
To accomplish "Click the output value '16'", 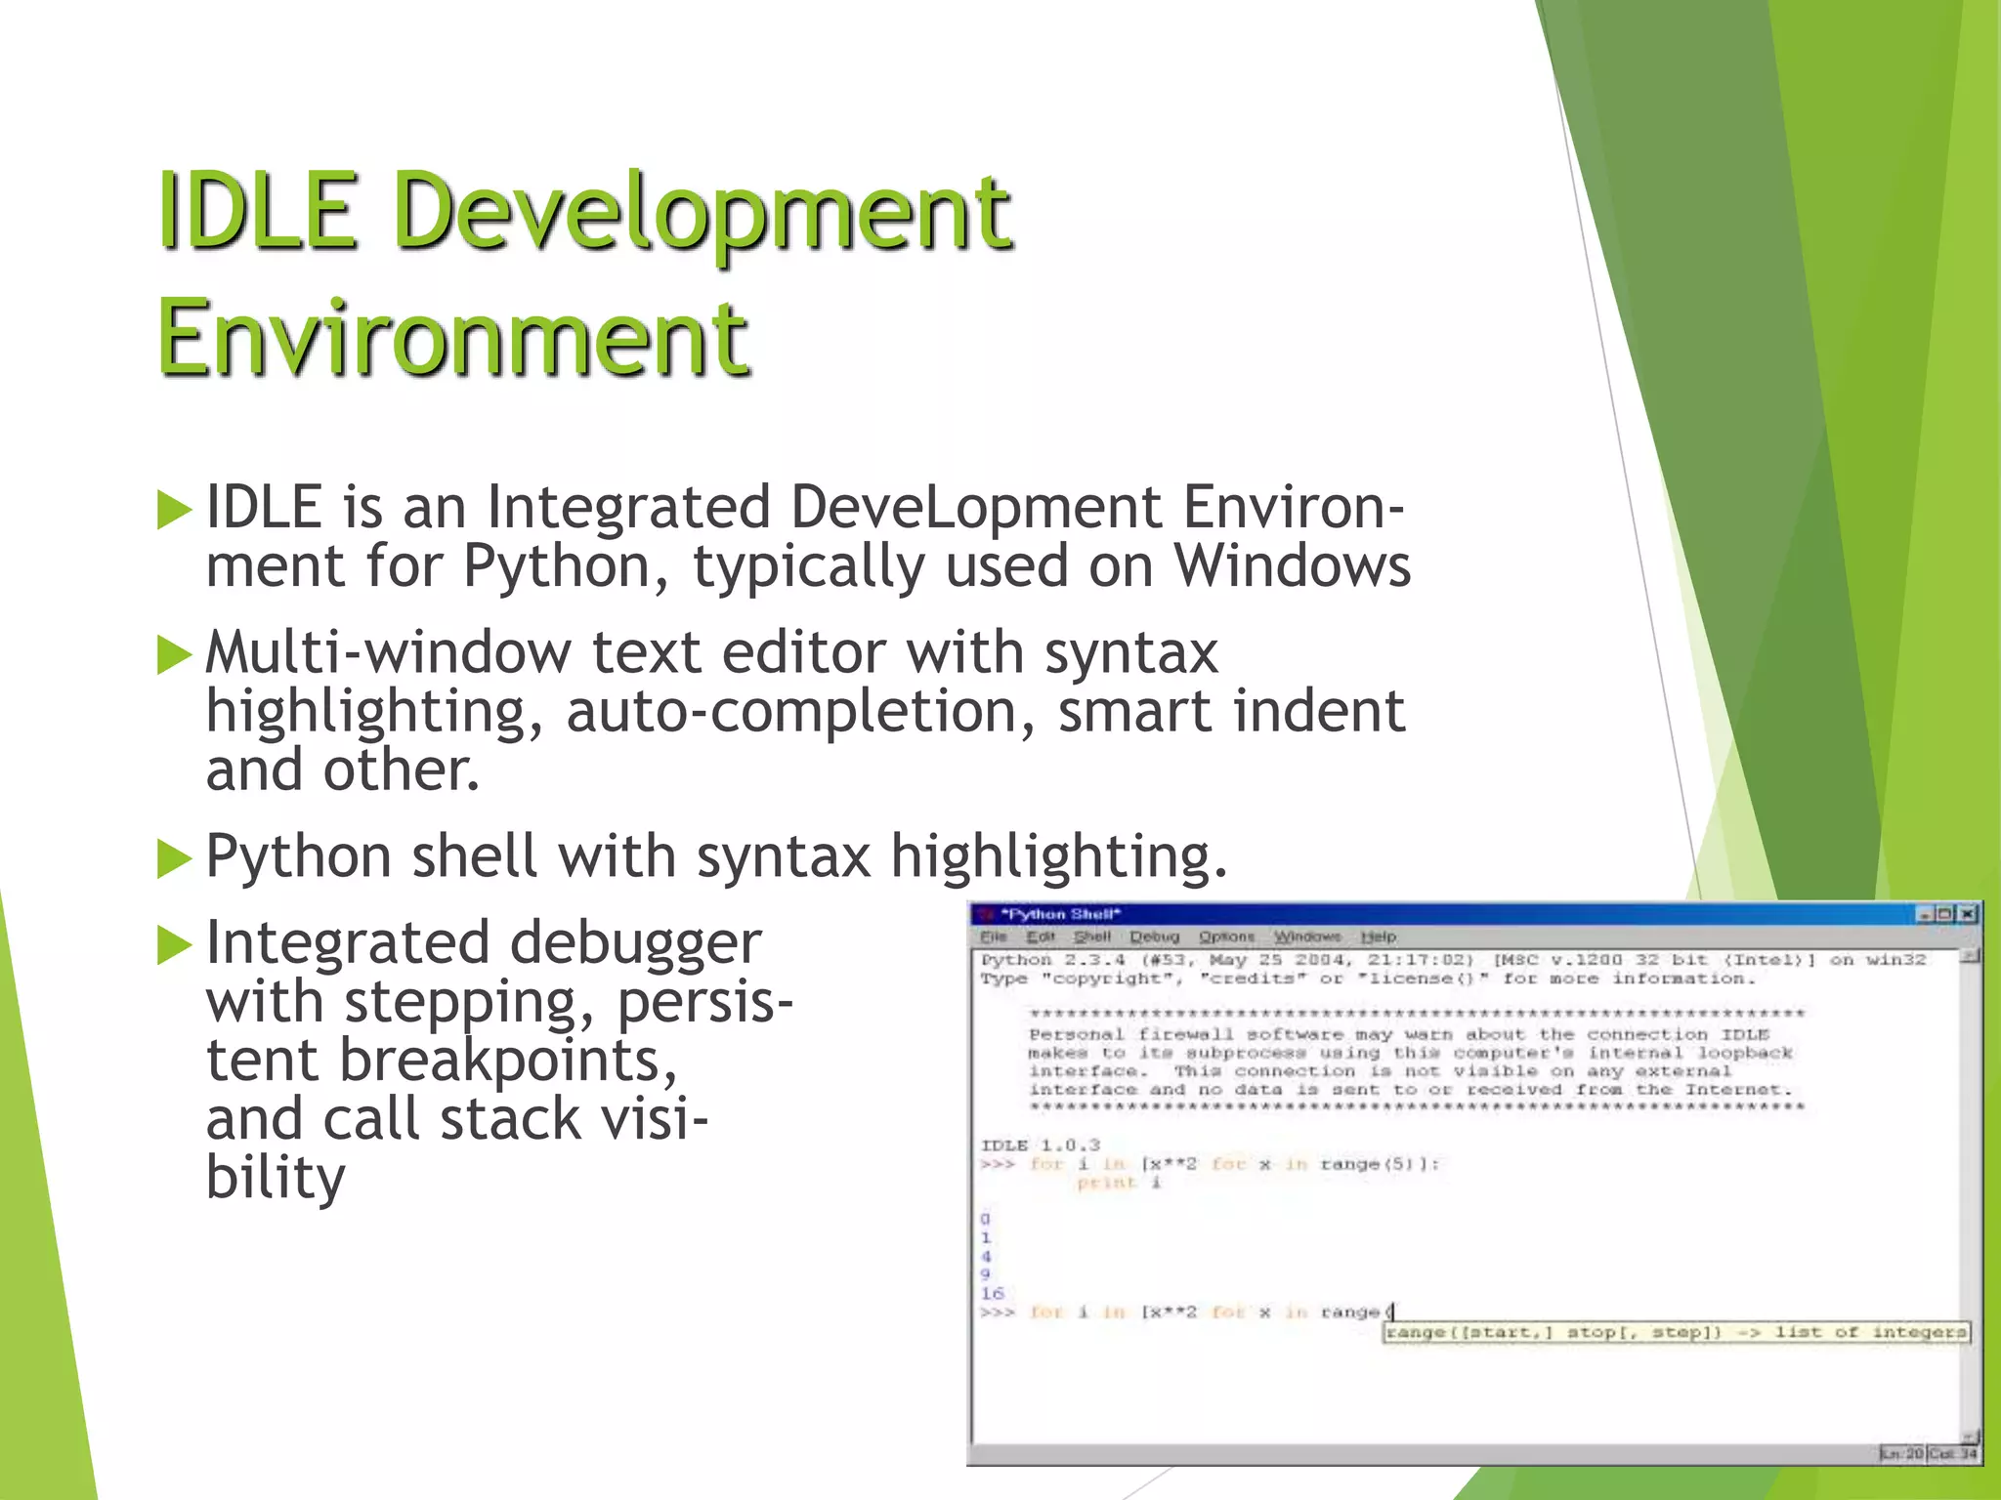I will [x=992, y=1293].
